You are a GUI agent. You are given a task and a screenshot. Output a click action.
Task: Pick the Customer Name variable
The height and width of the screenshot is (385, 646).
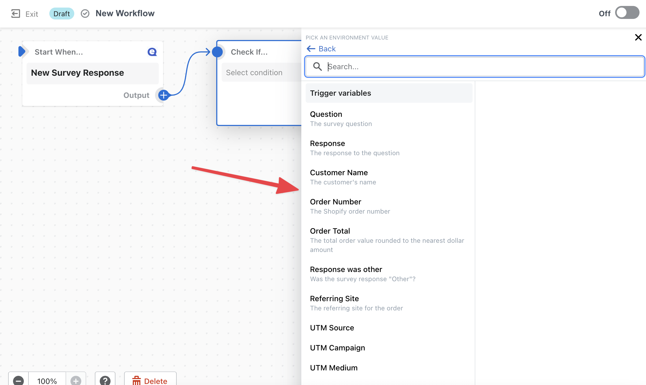[389, 177]
